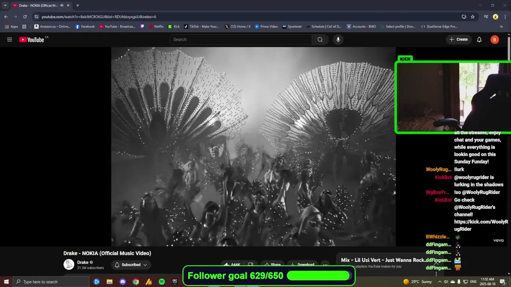
Task: Open the Facebook bookmark
Action: (x=85, y=27)
